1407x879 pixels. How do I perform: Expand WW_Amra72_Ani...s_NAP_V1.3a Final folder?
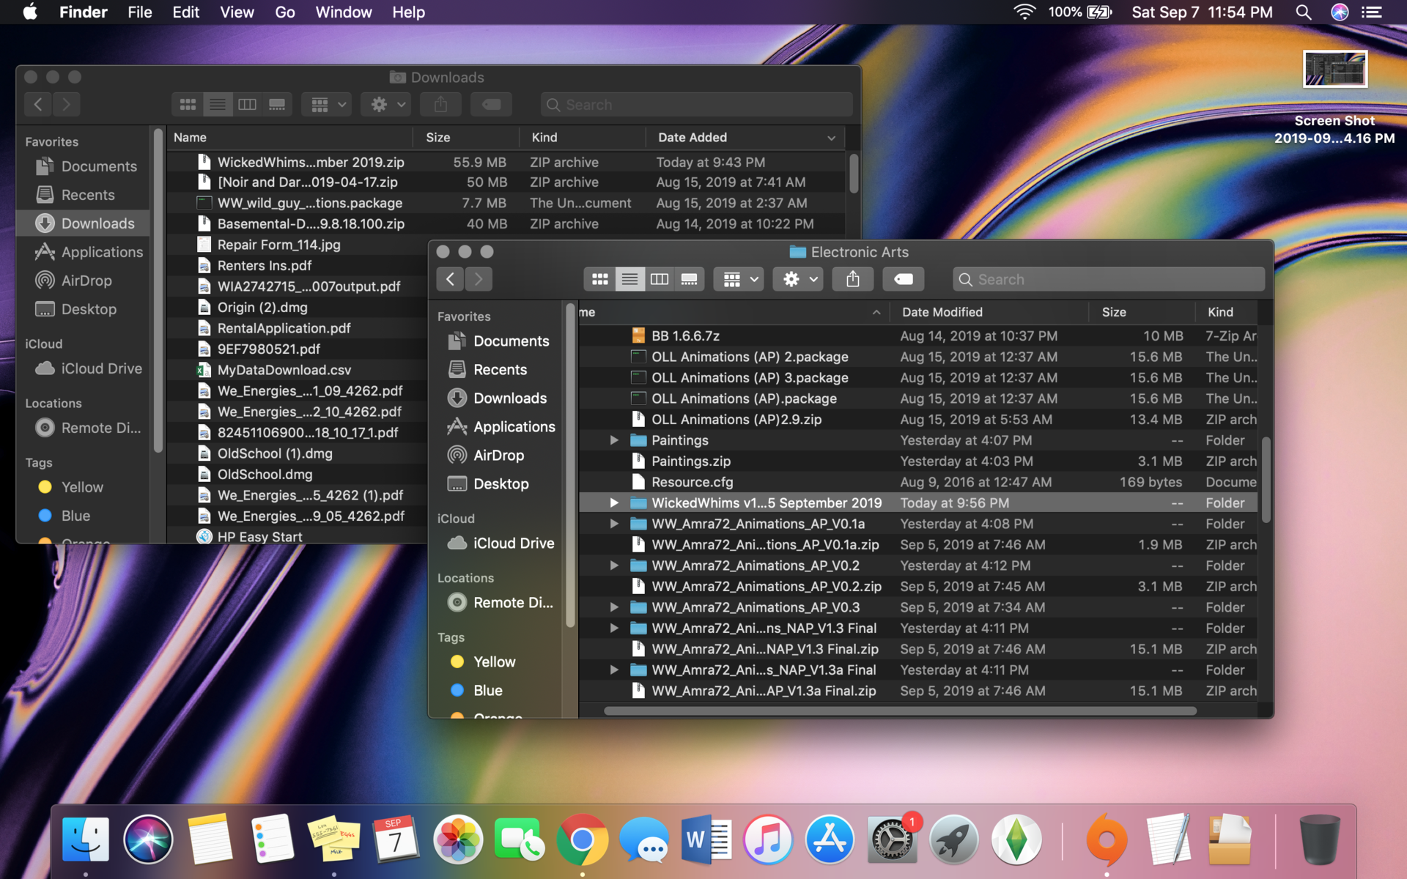pos(614,670)
